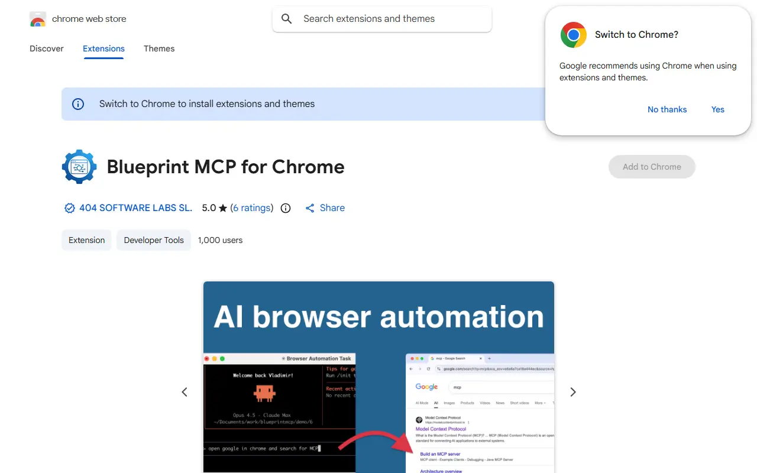Click the Chrome logo in the popup
The image size is (757, 473).
pos(574,35)
